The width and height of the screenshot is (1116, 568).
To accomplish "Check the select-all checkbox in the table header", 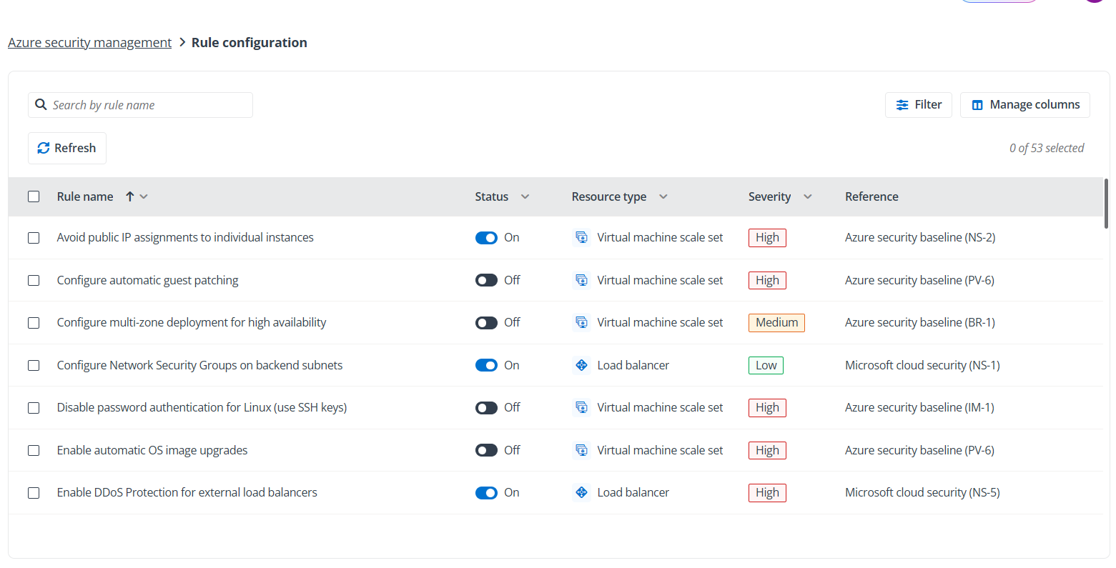I will 34,196.
